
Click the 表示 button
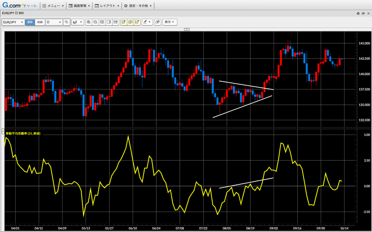click(x=169, y=22)
